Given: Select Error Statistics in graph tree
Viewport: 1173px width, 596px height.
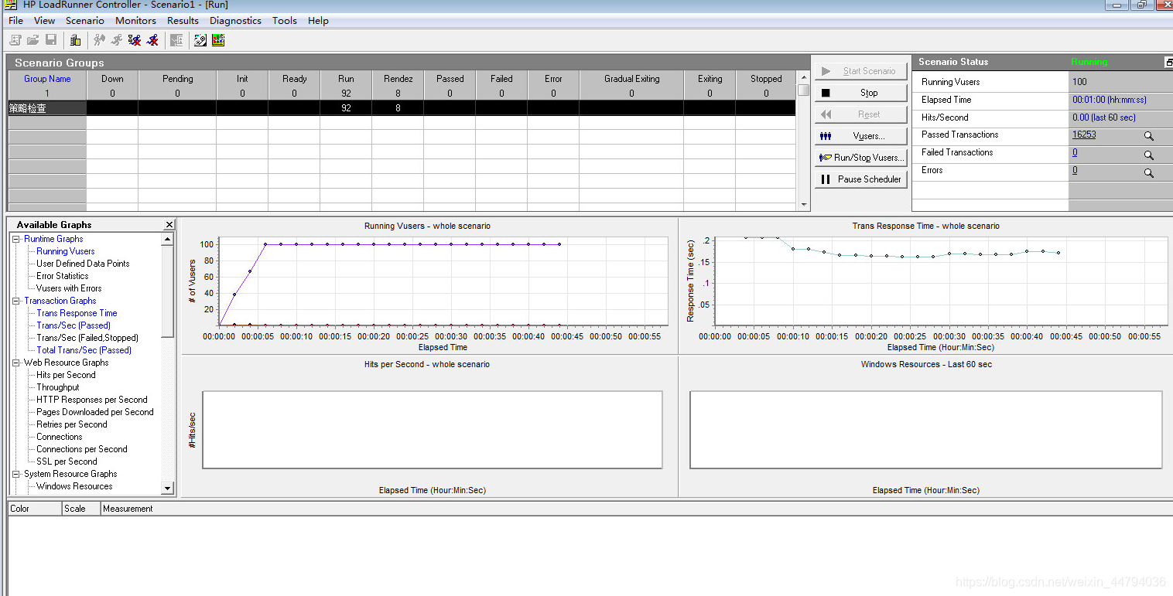Looking at the screenshot, I should [x=63, y=276].
